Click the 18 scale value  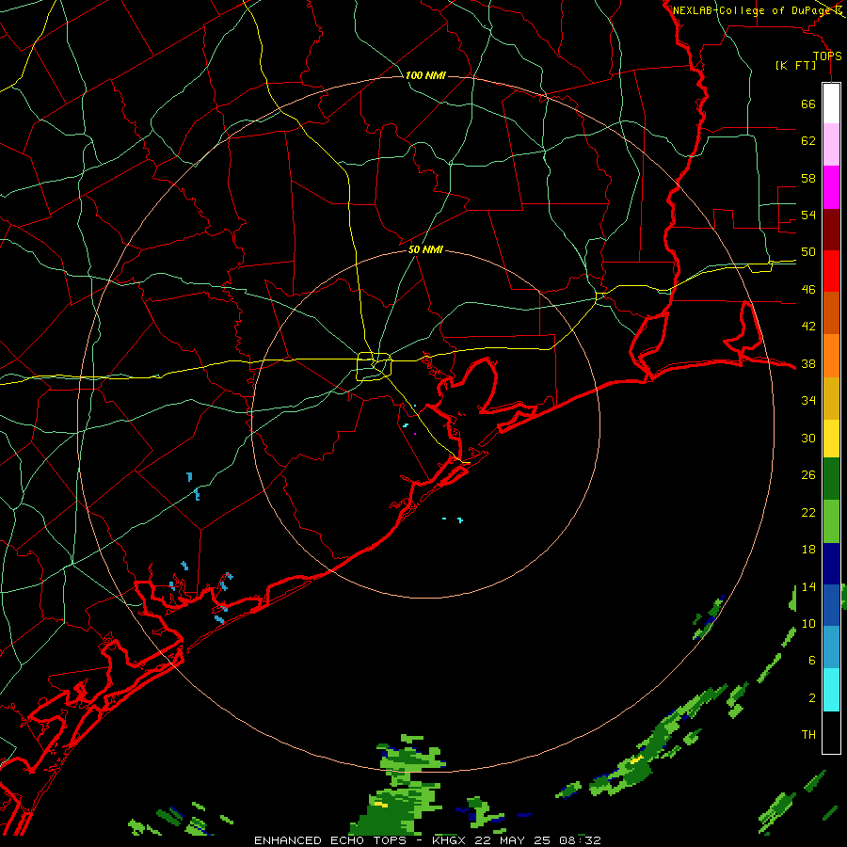pos(808,550)
